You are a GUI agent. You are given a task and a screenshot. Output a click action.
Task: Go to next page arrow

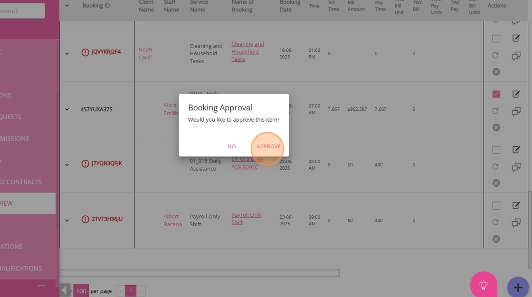tap(141, 291)
